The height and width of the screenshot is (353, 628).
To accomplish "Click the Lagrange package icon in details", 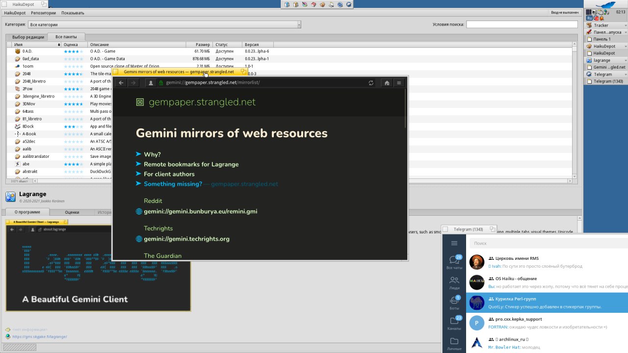I will coord(10,197).
